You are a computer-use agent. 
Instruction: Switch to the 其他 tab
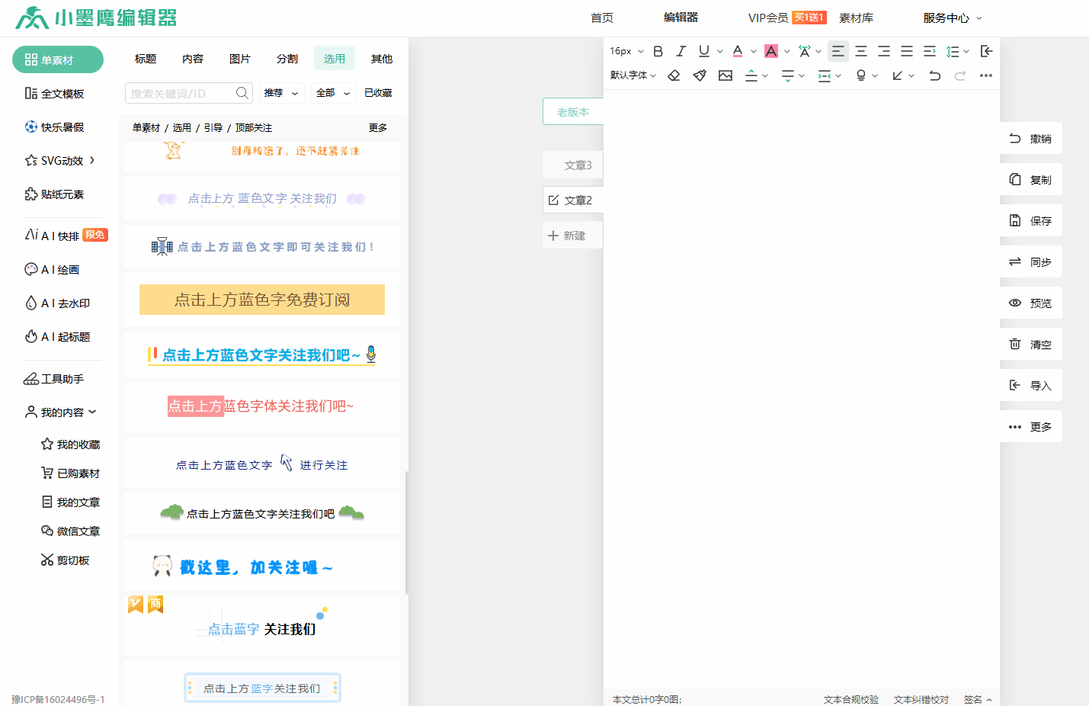(382, 59)
